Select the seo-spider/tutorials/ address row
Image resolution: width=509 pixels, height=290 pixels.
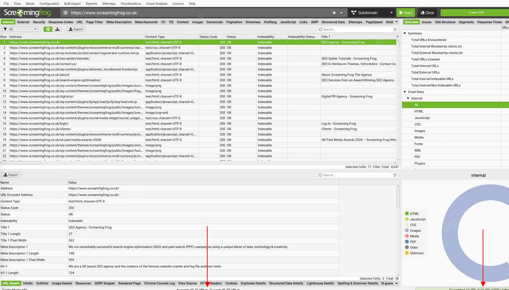pyautogui.click(x=198, y=58)
